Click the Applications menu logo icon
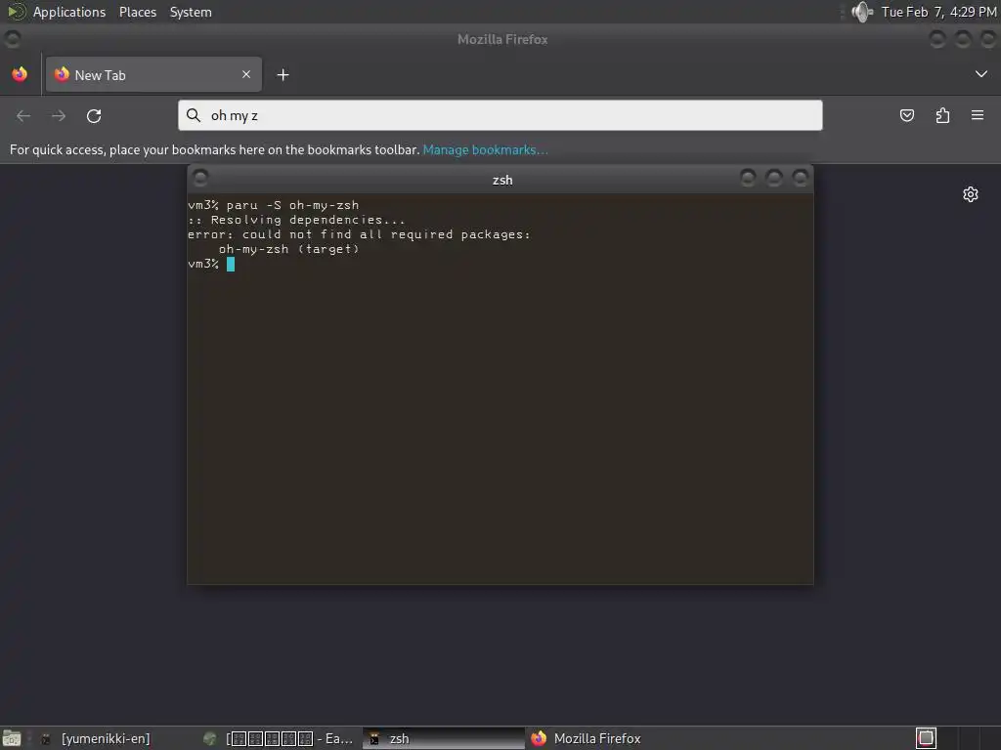Viewport: 1001px width, 750px height. (x=16, y=12)
